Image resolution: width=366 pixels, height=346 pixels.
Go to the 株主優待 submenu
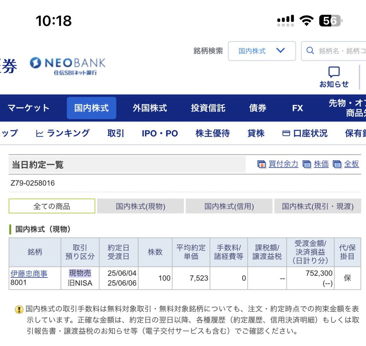point(213,133)
